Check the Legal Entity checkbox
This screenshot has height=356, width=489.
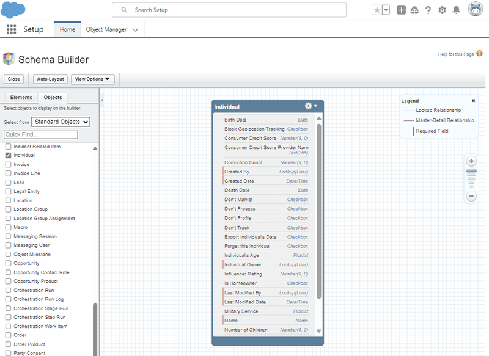tap(8, 191)
